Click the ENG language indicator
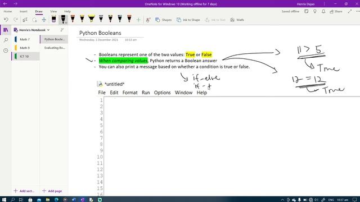The image size is (360, 202). click(331, 200)
